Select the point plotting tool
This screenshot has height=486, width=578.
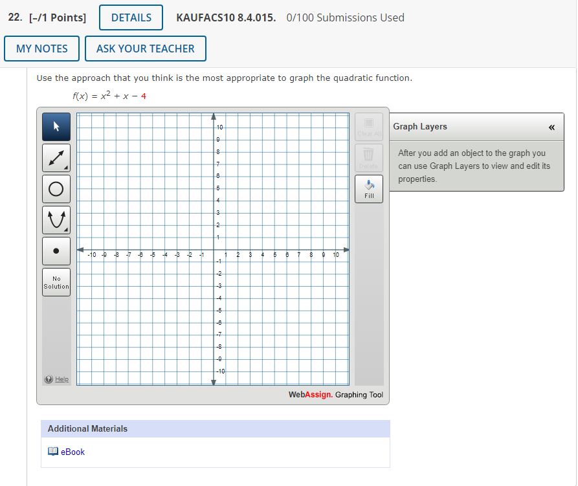click(56, 250)
